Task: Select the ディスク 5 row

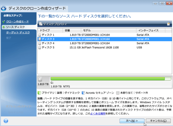Action: click(105, 47)
